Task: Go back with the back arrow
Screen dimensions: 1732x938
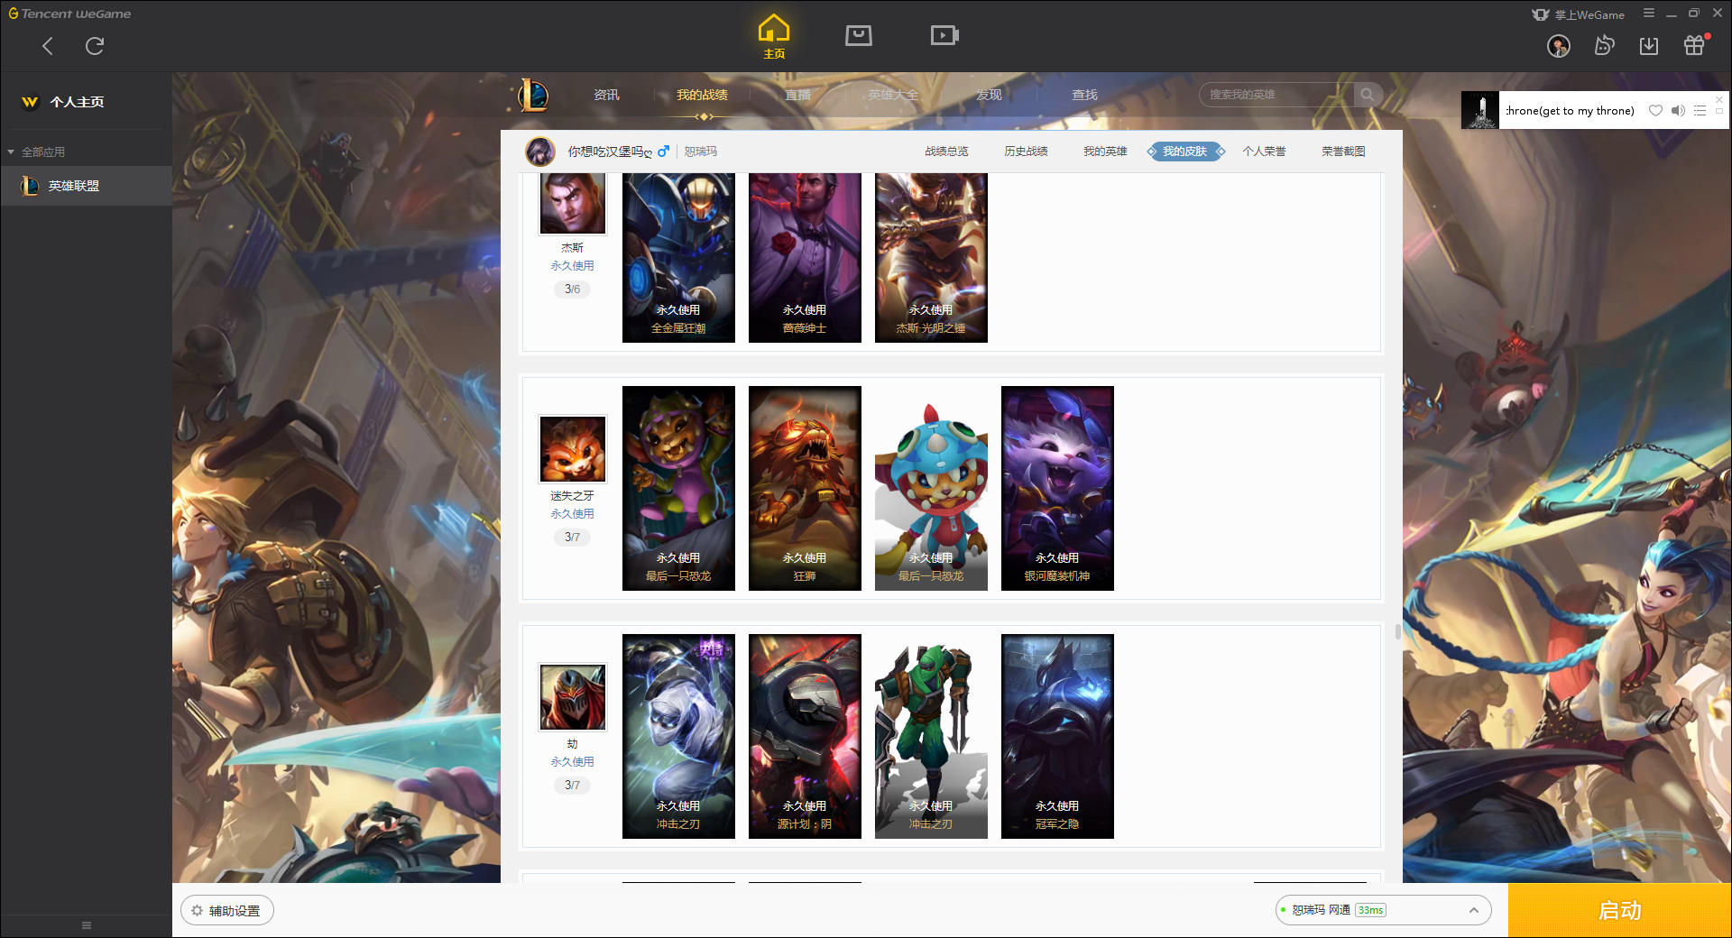Action: (48, 46)
